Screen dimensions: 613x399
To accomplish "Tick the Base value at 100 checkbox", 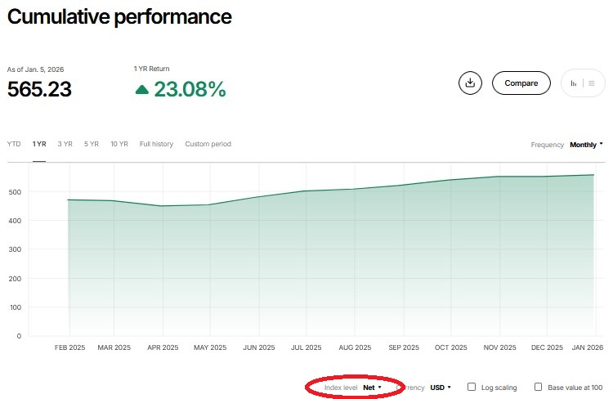I will [539, 387].
